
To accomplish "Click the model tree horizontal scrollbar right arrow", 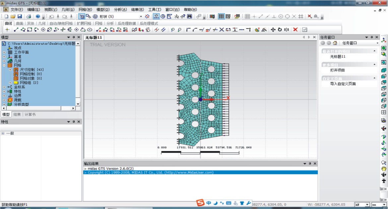I will pos(73,108).
